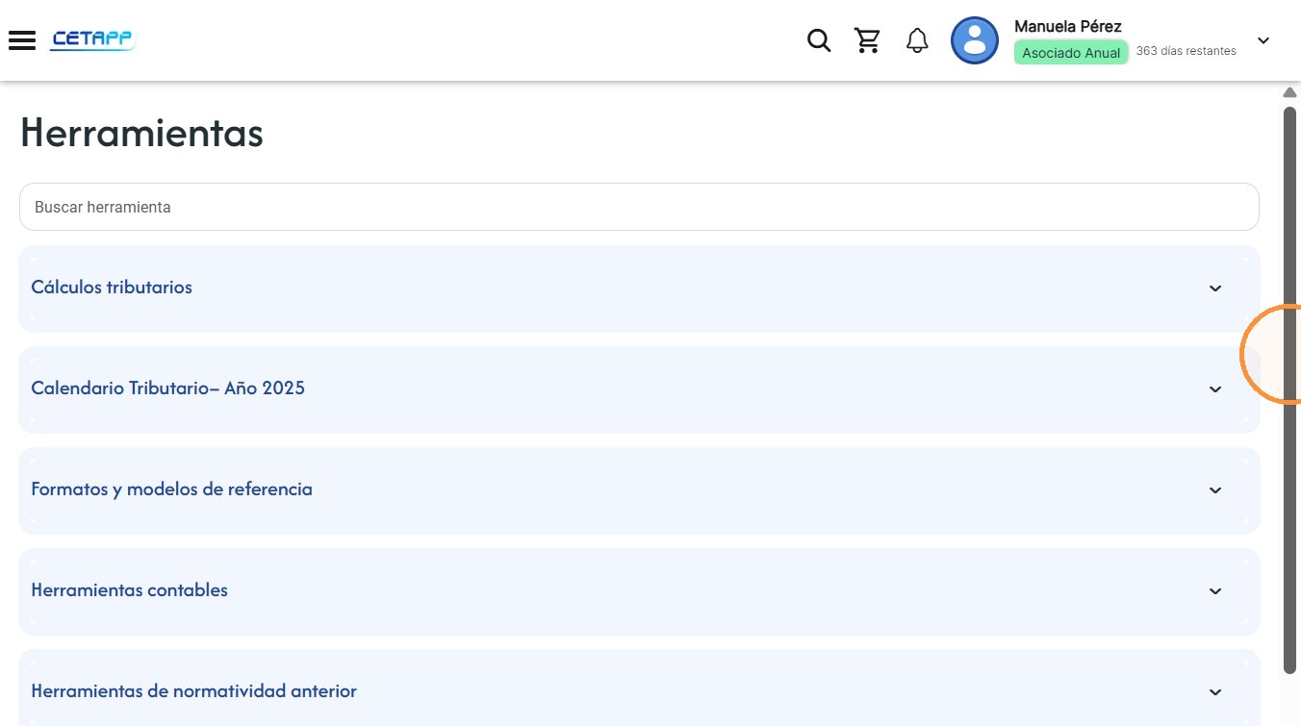Image resolution: width=1301 pixels, height=726 pixels.
Task: Focus the Buscar herramienta search field
Action: click(639, 207)
